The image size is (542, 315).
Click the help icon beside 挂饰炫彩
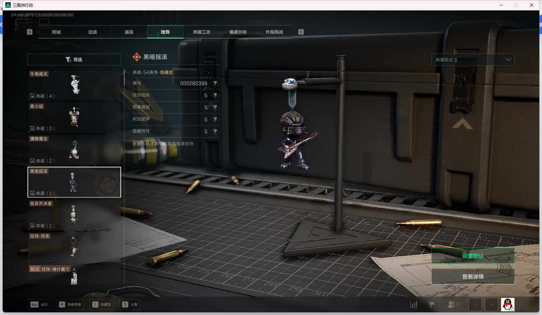[215, 96]
